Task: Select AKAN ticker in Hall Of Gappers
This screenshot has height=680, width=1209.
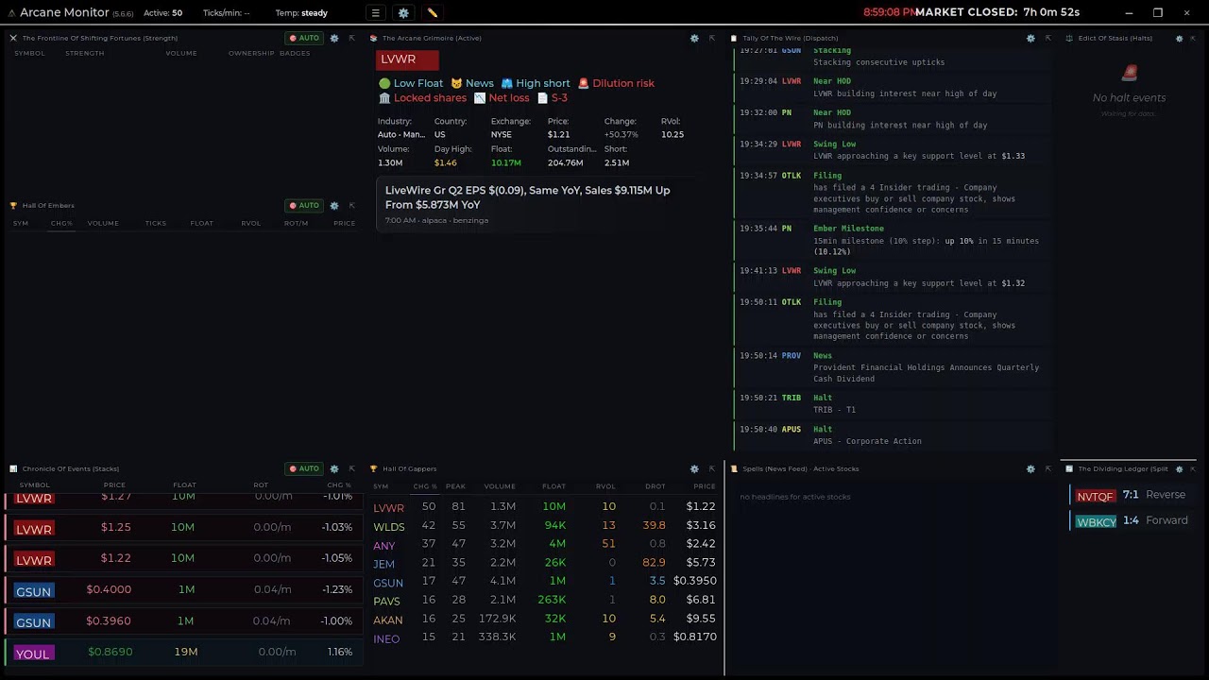Action: (387, 620)
